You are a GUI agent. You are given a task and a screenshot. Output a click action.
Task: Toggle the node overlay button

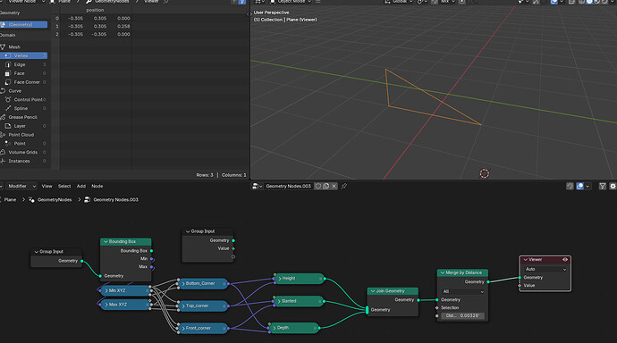pos(580,186)
